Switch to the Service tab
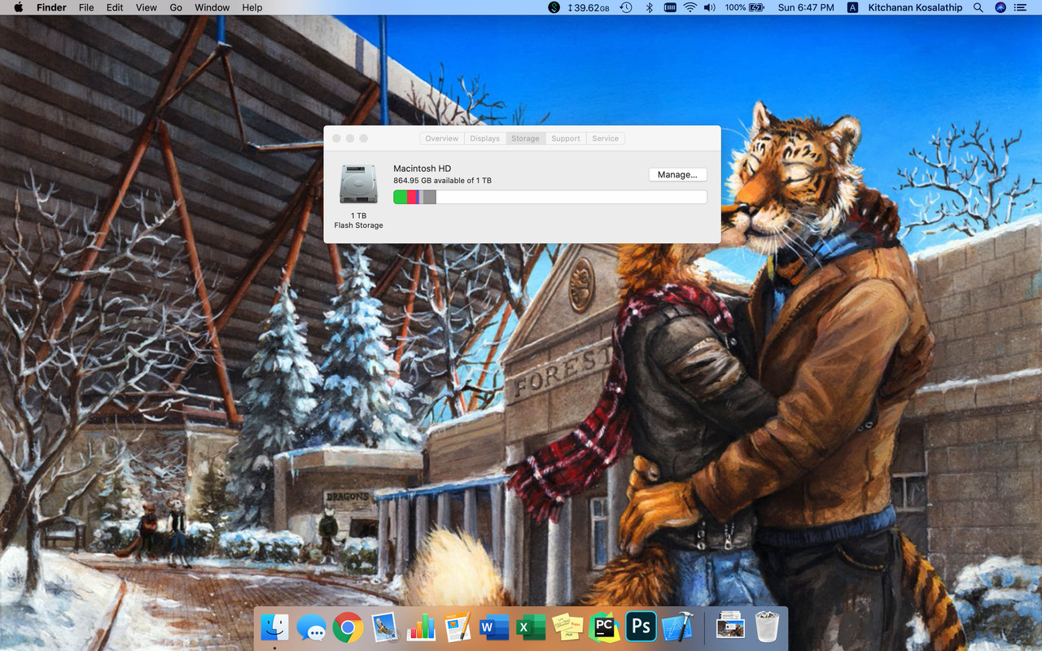This screenshot has width=1042, height=651. point(606,138)
